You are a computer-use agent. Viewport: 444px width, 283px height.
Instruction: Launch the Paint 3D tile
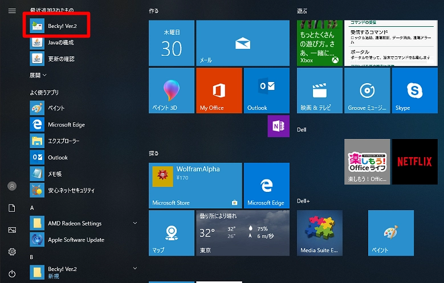171,91
